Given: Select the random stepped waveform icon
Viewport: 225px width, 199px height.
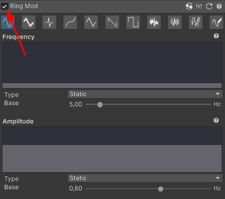Looking at the screenshot, I should (x=195, y=22).
